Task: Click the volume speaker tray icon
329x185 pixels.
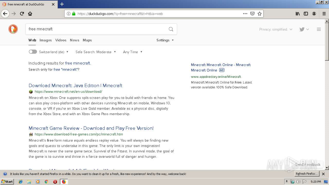Action: [x=298, y=182]
